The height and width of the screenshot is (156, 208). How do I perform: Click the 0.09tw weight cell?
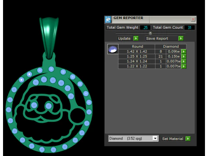(174, 52)
